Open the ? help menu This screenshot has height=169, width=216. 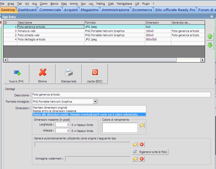coord(153,4)
